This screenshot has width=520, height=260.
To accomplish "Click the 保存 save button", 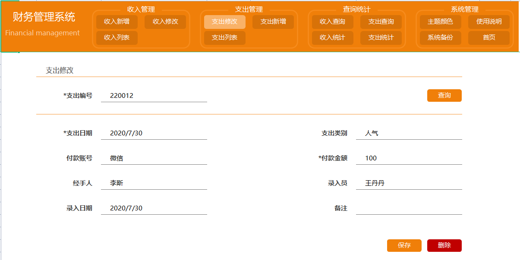I will tap(405, 245).
